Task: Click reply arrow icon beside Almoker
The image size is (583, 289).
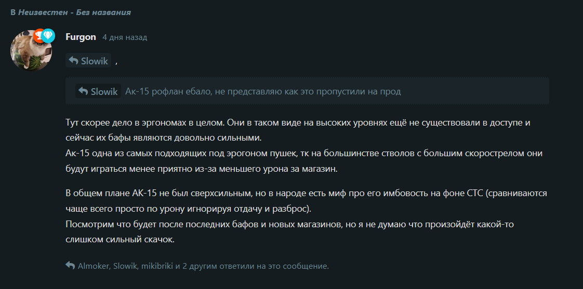Action: coord(70,266)
